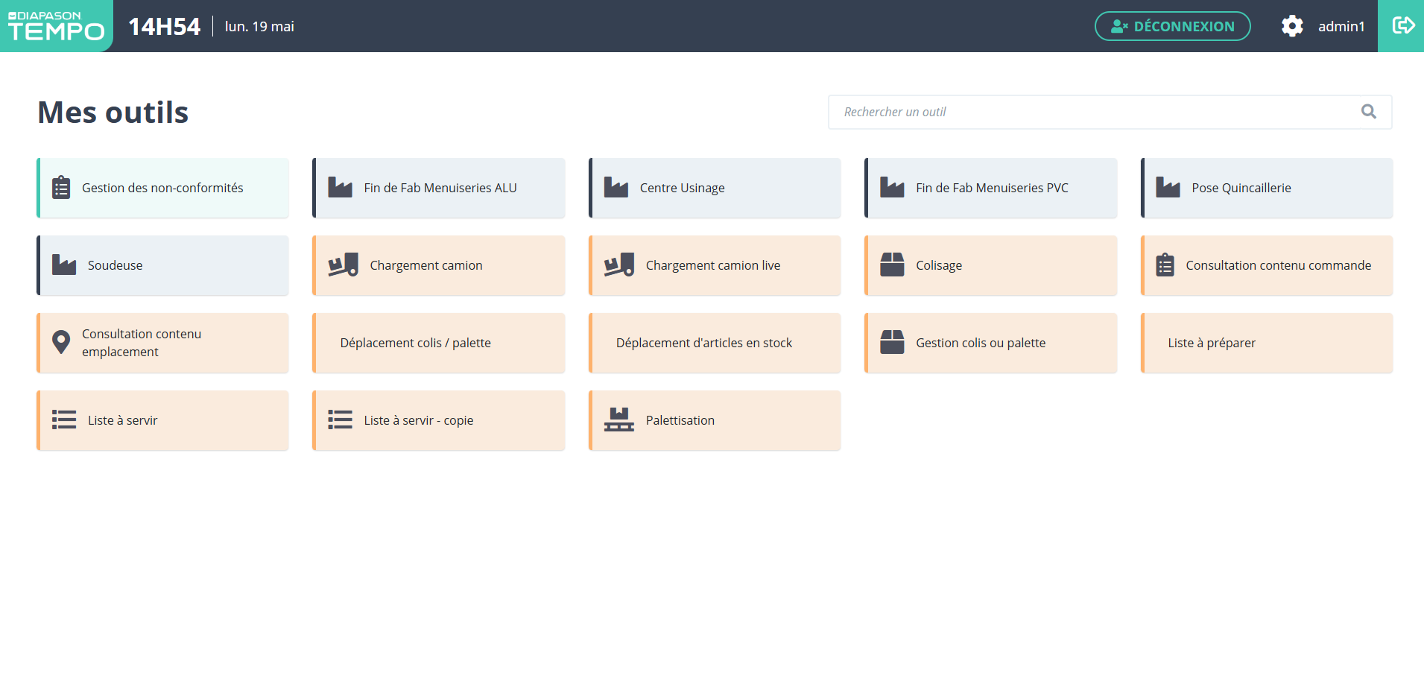The width and height of the screenshot is (1424, 687).
Task: Open the Liste à préparer tile
Action: point(1266,343)
